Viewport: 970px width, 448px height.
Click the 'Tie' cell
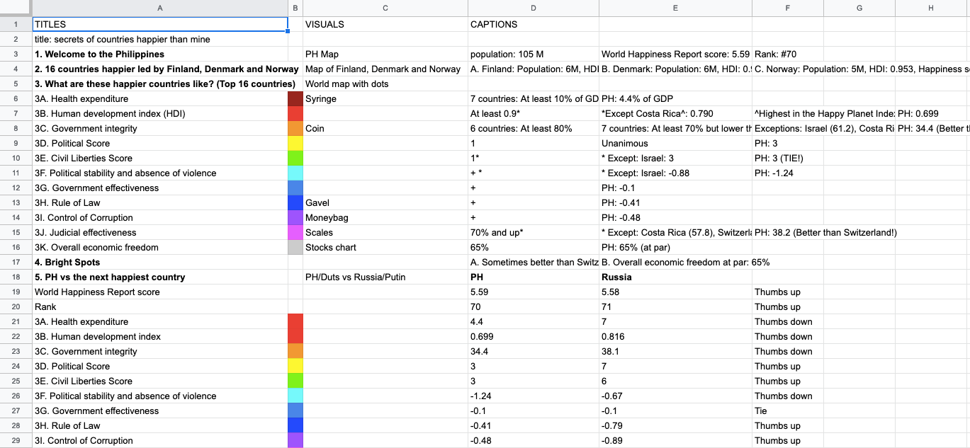[788, 410]
